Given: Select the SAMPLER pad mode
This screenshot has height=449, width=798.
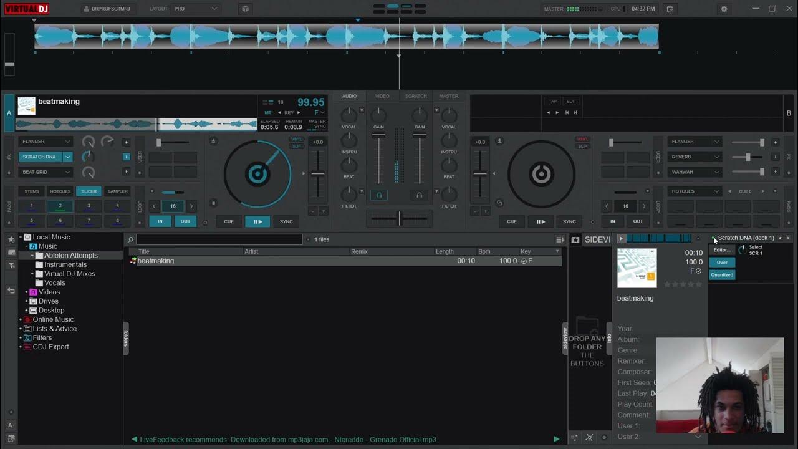Looking at the screenshot, I should [x=118, y=191].
